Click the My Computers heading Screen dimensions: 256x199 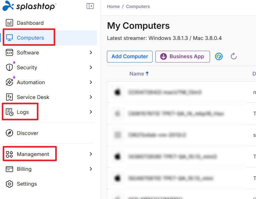pyautogui.click(x=138, y=26)
